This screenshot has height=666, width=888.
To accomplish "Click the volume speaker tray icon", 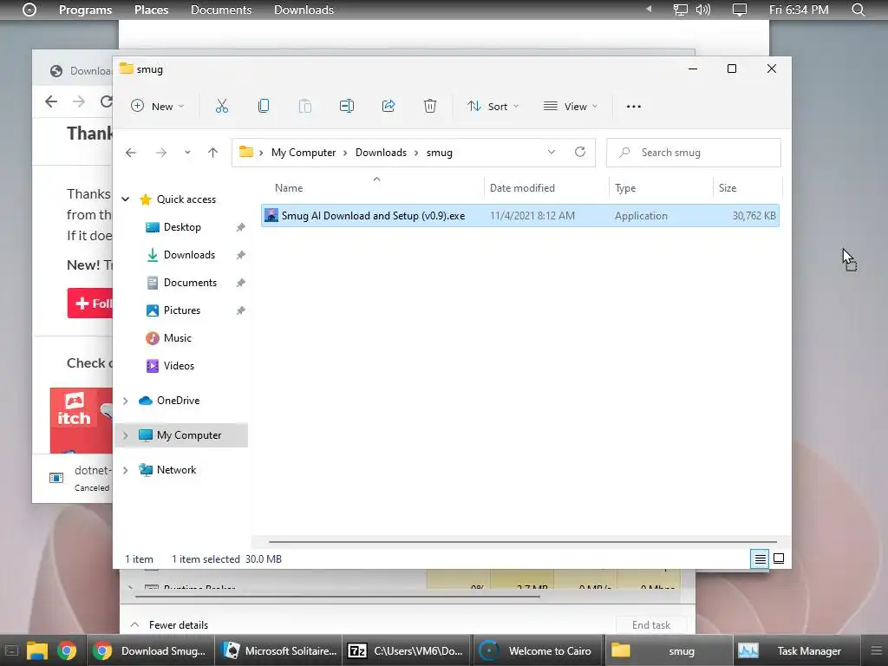I will click(702, 10).
